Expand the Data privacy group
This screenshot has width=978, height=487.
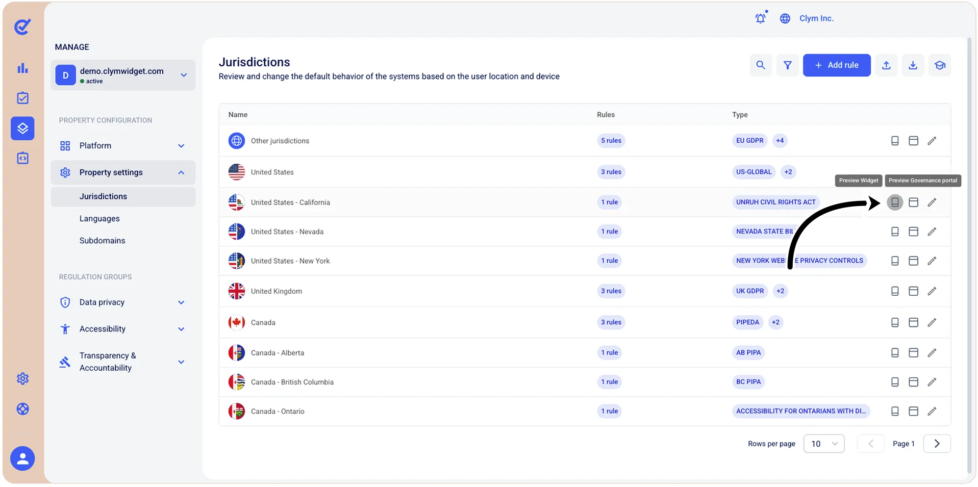pyautogui.click(x=123, y=302)
